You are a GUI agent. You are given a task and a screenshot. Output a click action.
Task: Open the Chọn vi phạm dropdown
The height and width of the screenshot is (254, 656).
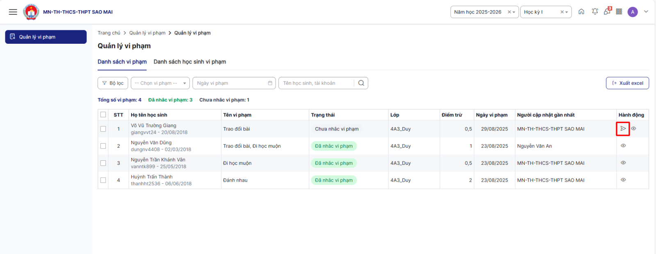pos(160,83)
